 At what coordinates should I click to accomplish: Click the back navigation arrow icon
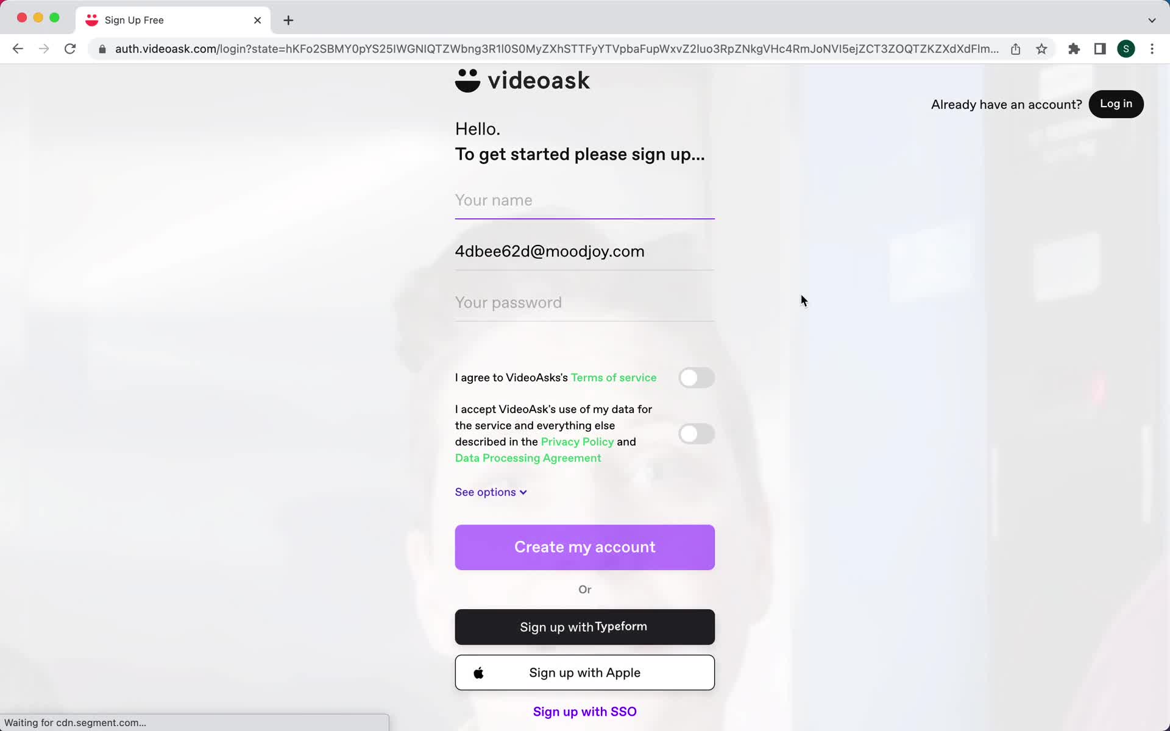pyautogui.click(x=17, y=48)
